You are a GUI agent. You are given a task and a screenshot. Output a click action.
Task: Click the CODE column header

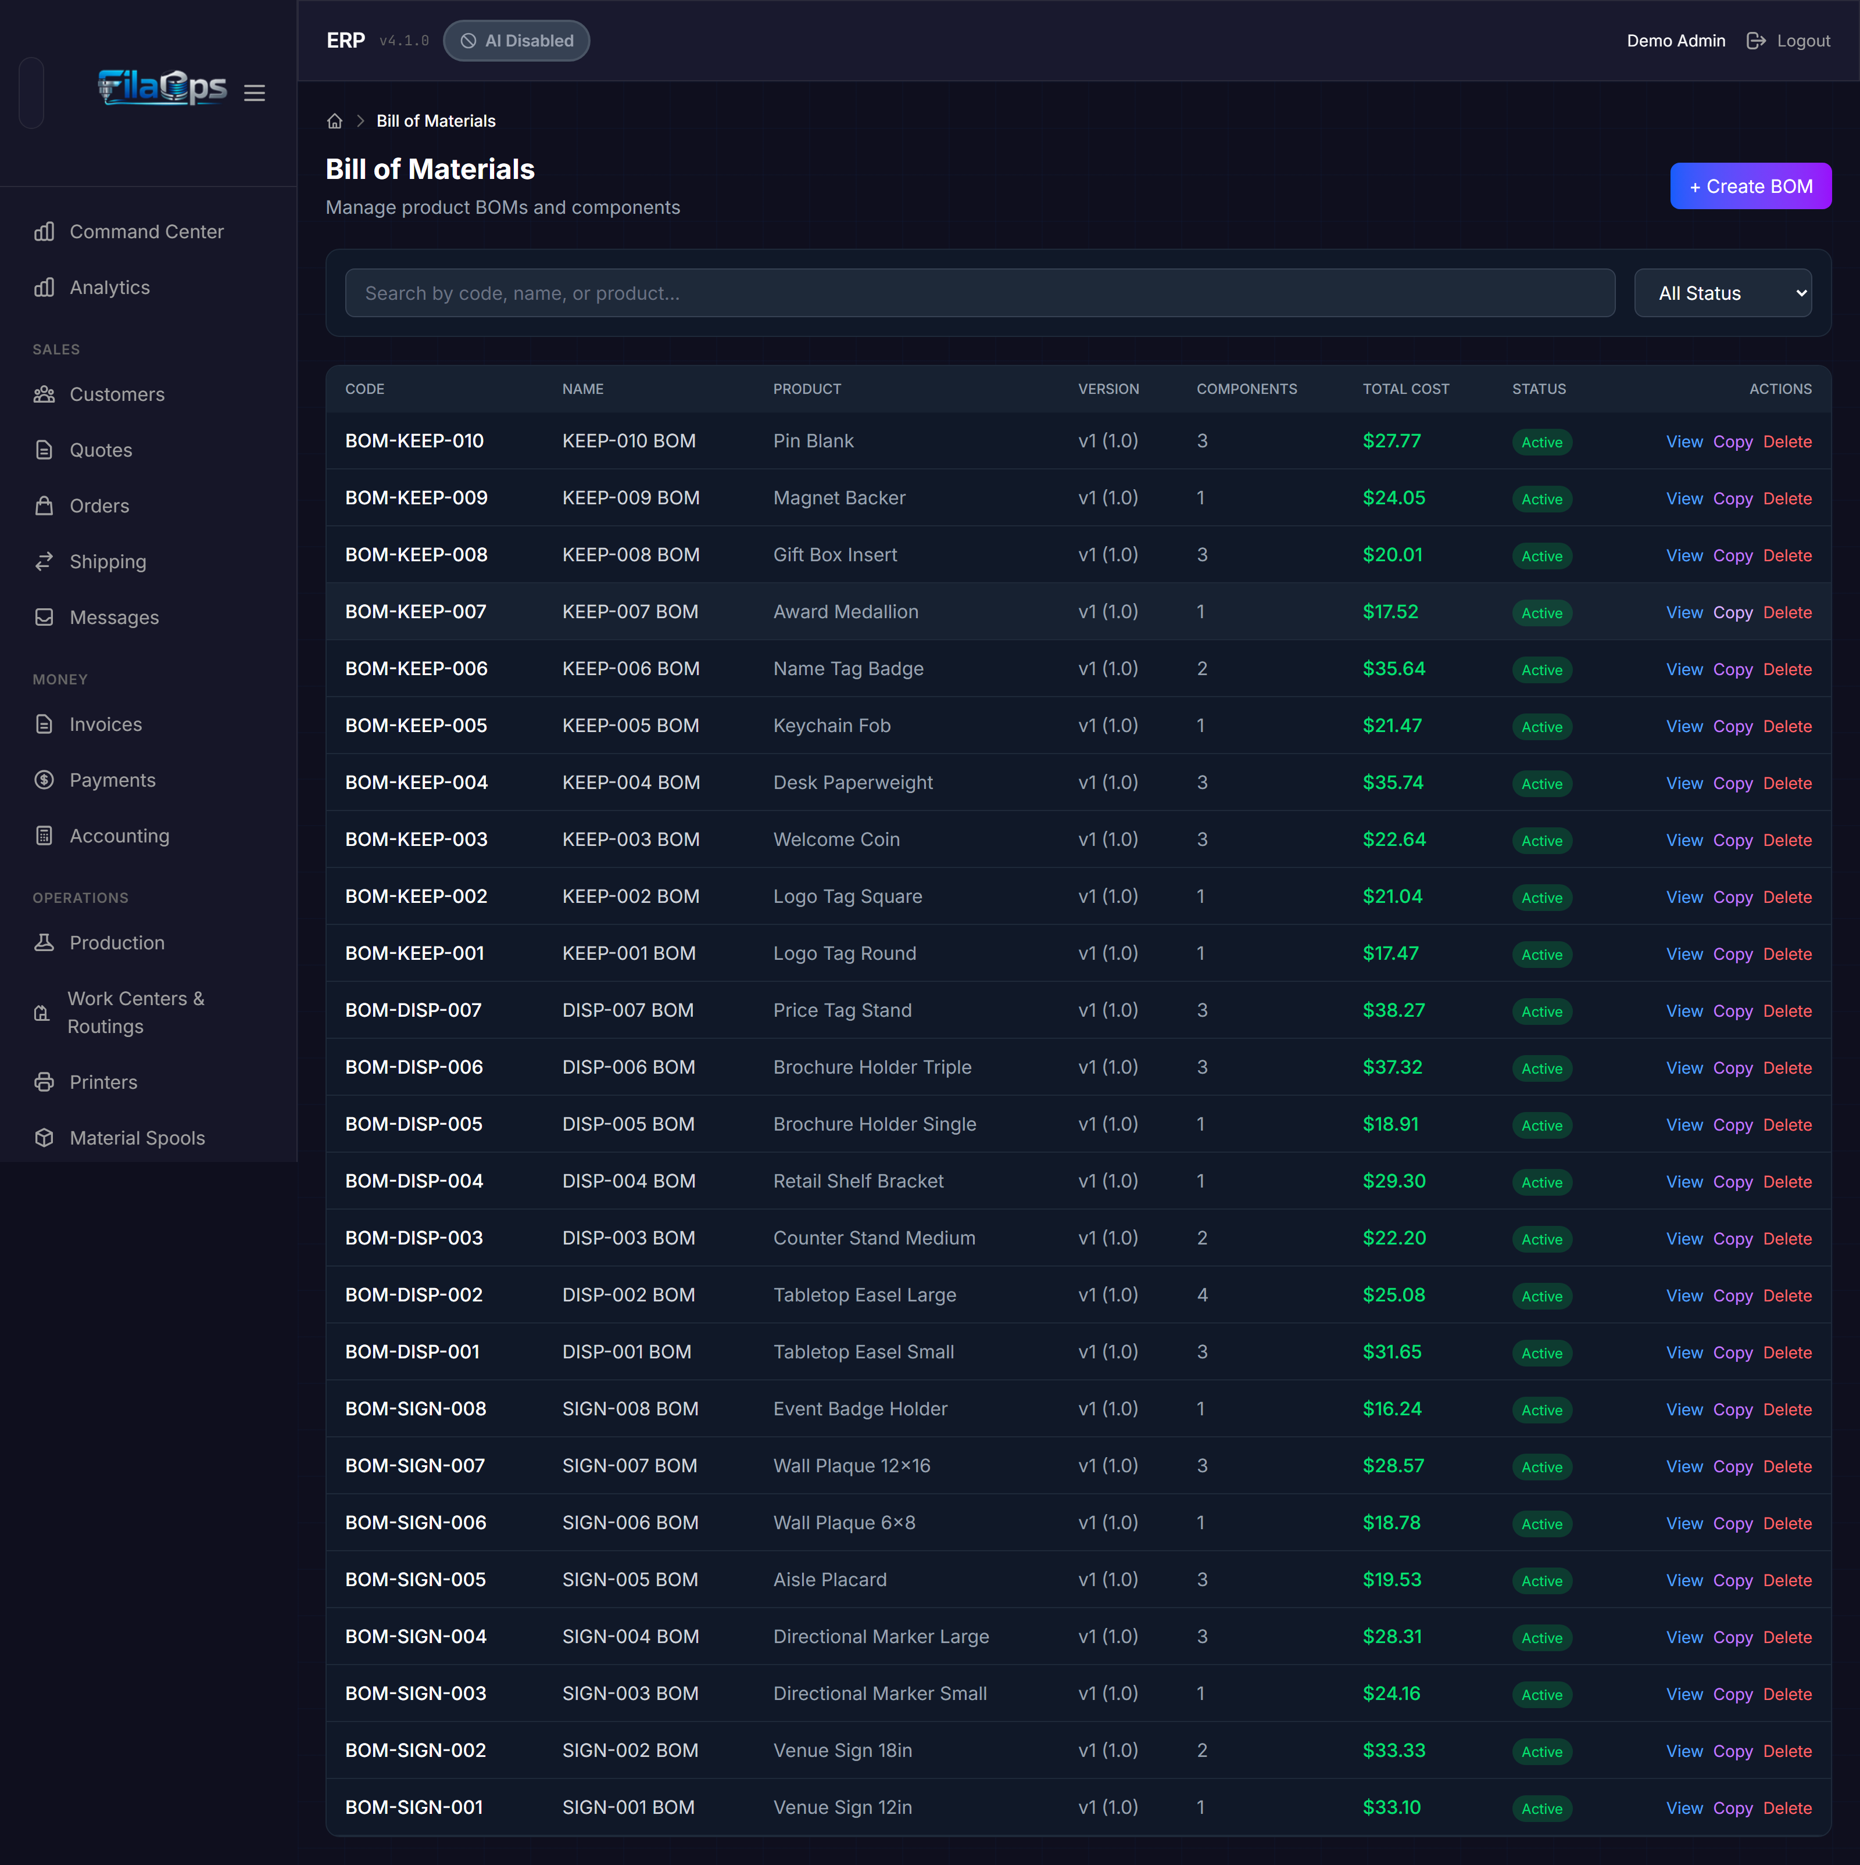[365, 389]
